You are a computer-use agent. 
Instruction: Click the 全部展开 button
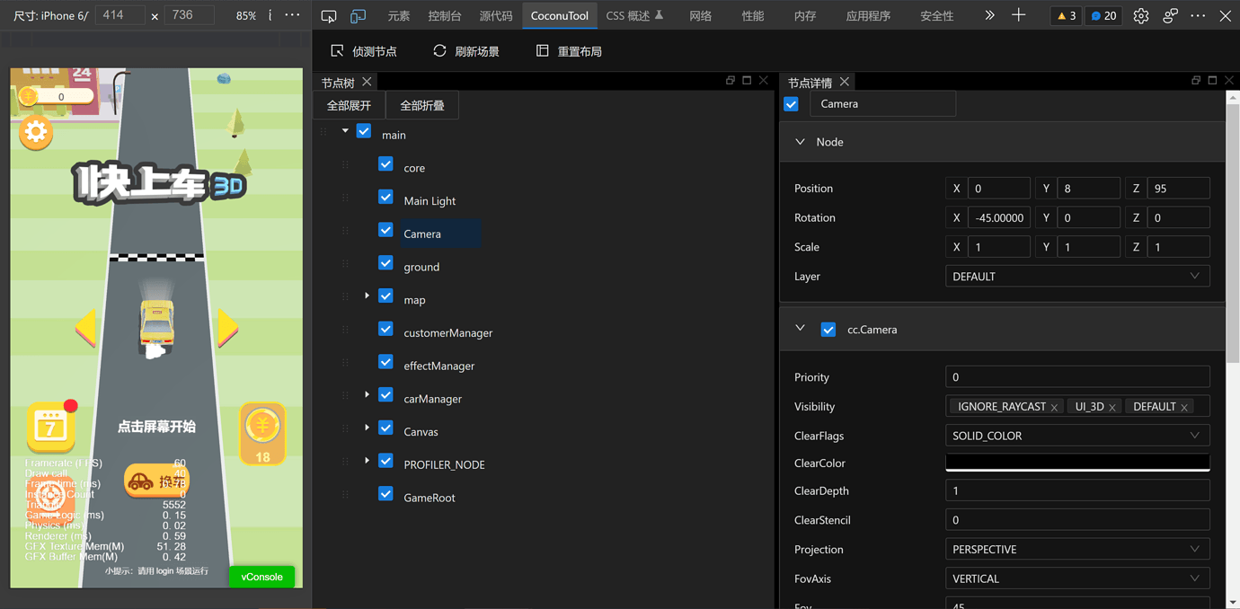(x=349, y=106)
